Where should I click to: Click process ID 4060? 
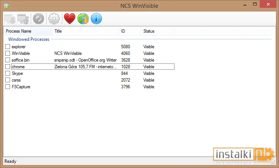(x=126, y=53)
